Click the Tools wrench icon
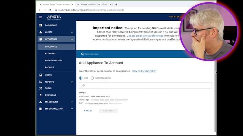 click(41, 88)
